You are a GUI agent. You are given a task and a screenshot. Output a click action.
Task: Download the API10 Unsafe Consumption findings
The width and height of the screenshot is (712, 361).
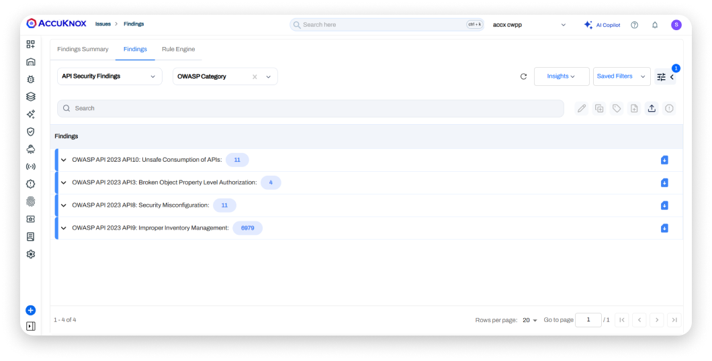tap(664, 160)
